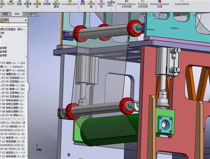Viewport: 210px width, 159px height.
Task: Open 比较文档 compare documents
Action: [x=101, y=4]
